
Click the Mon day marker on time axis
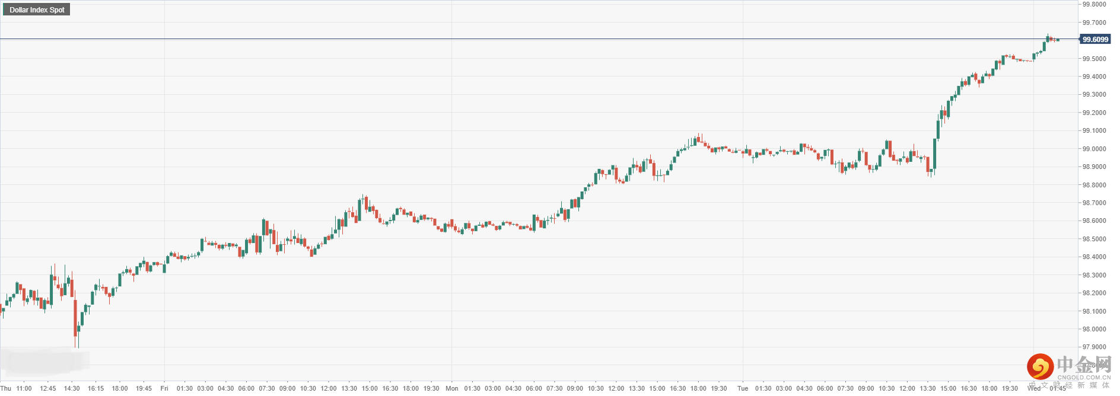[452, 388]
